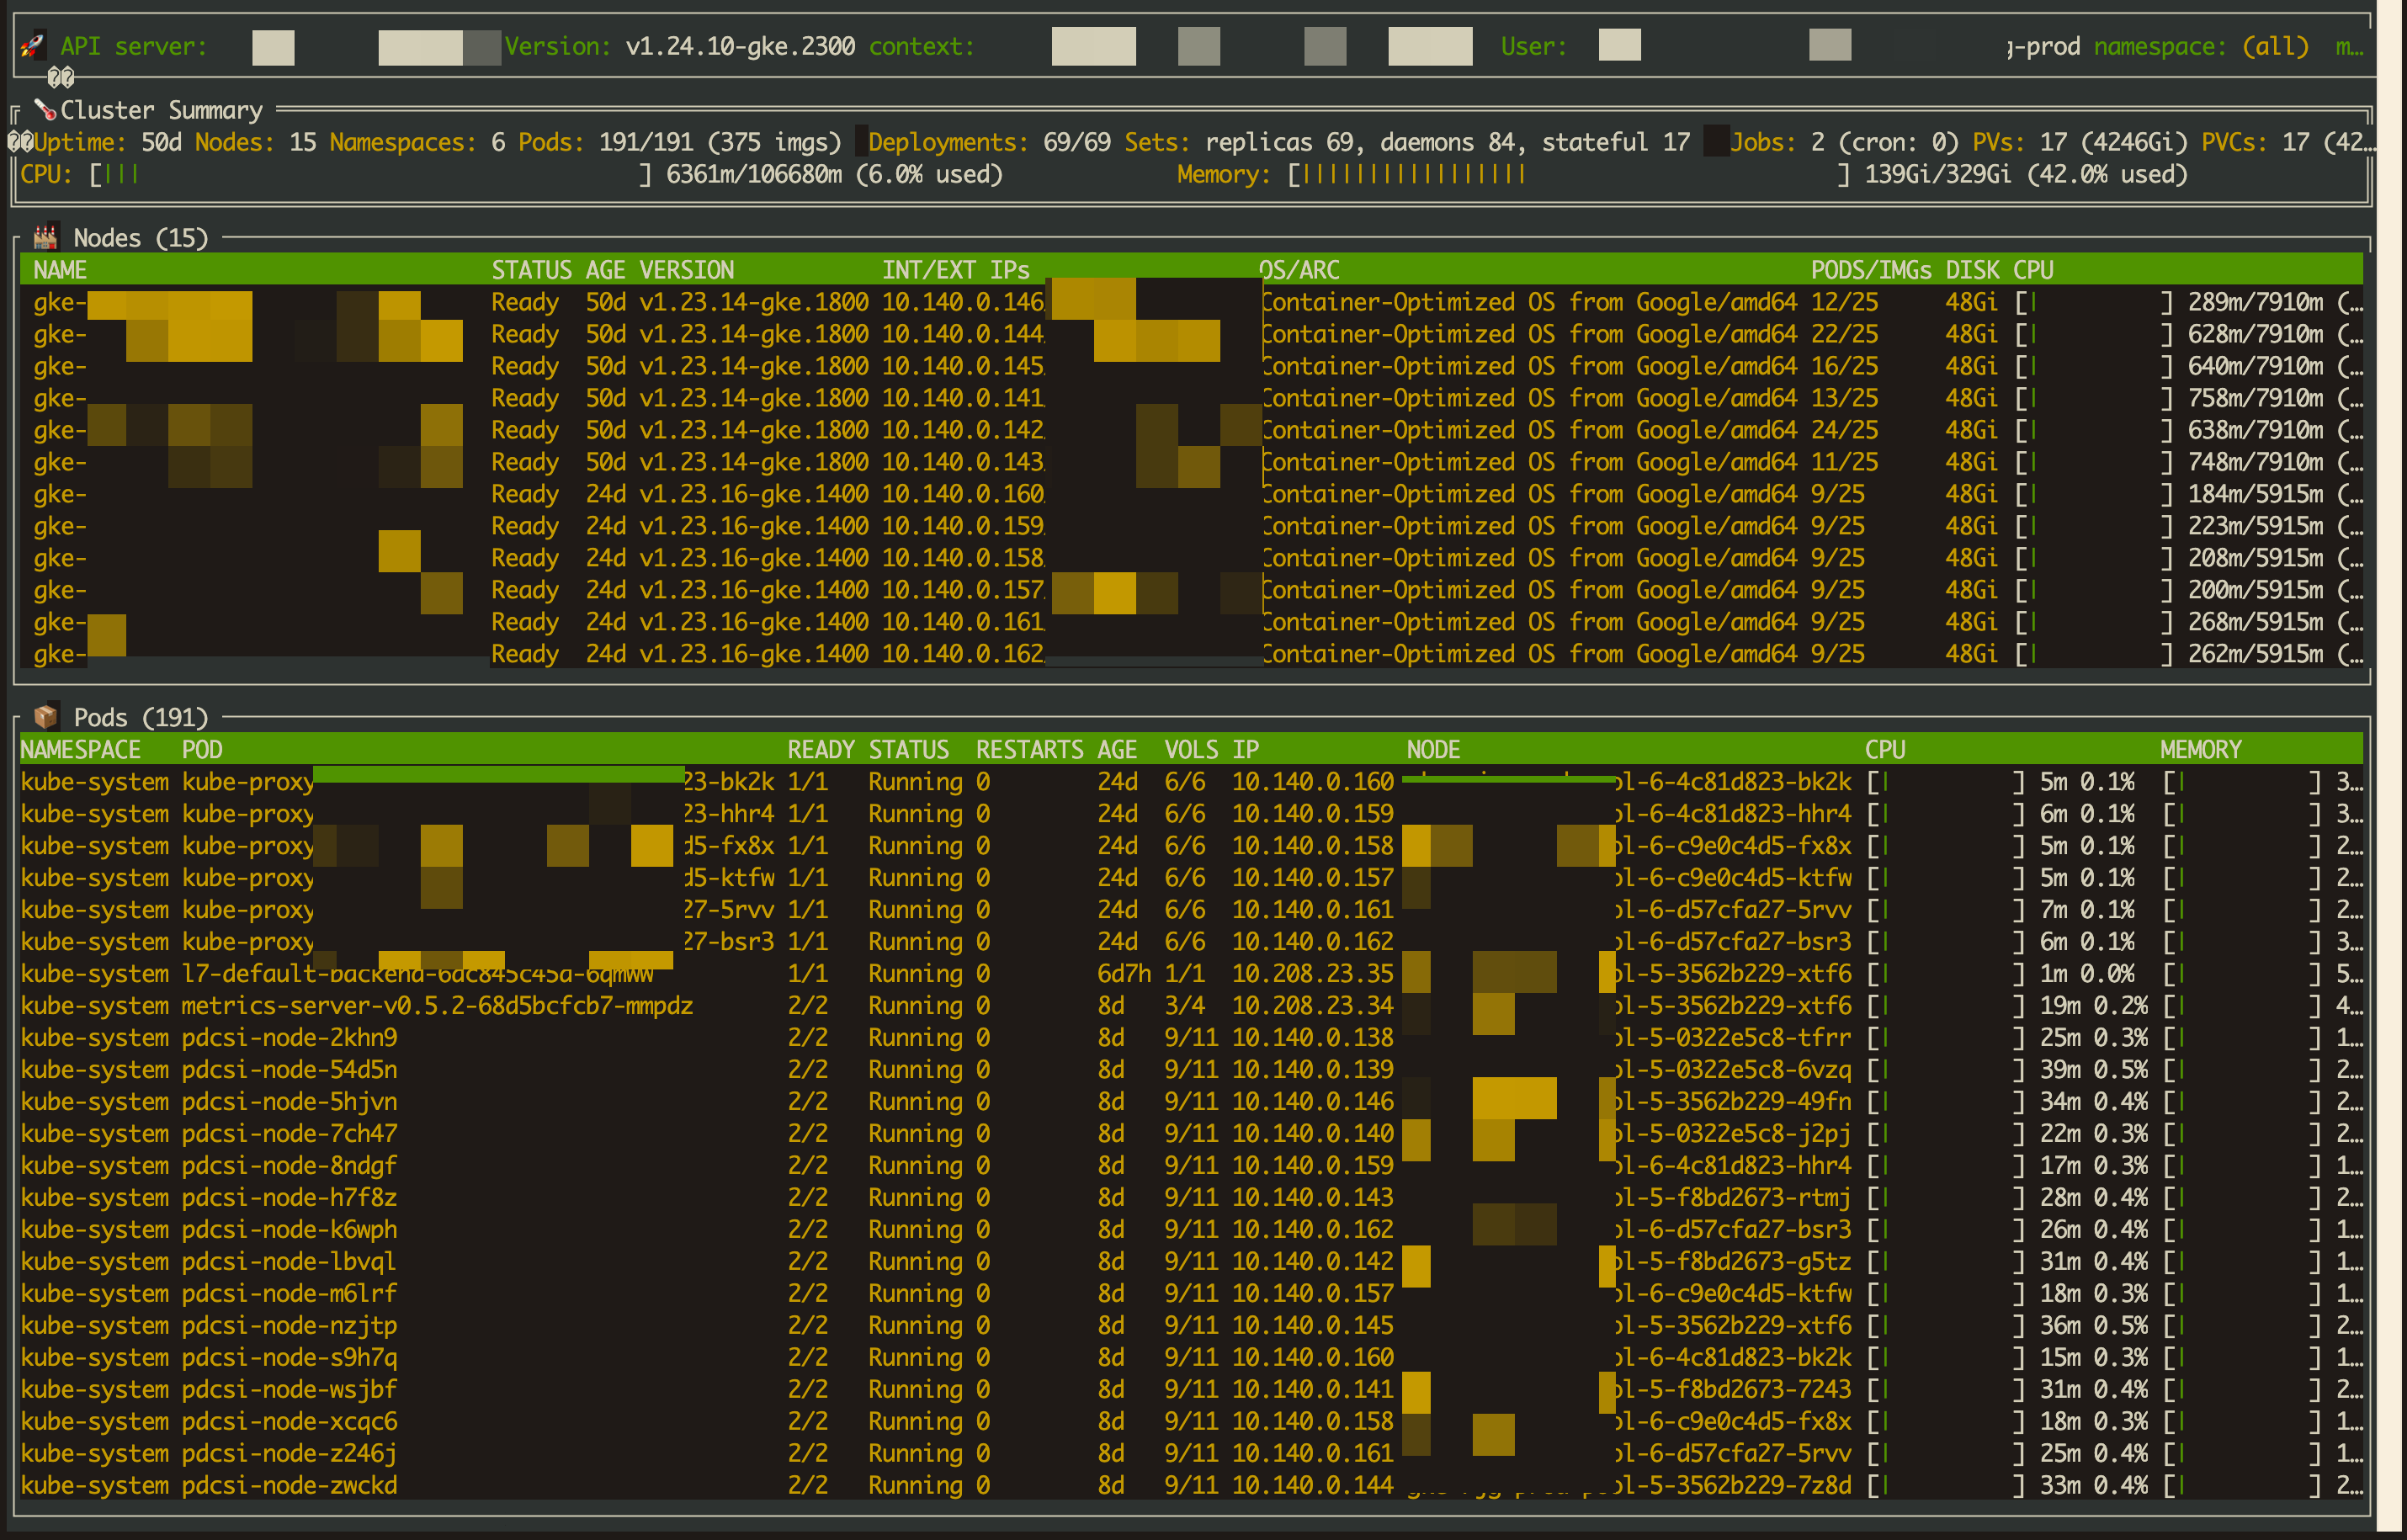The image size is (2407, 1540).
Task: Click the namespace: (all) label
Action: pos(2201,46)
